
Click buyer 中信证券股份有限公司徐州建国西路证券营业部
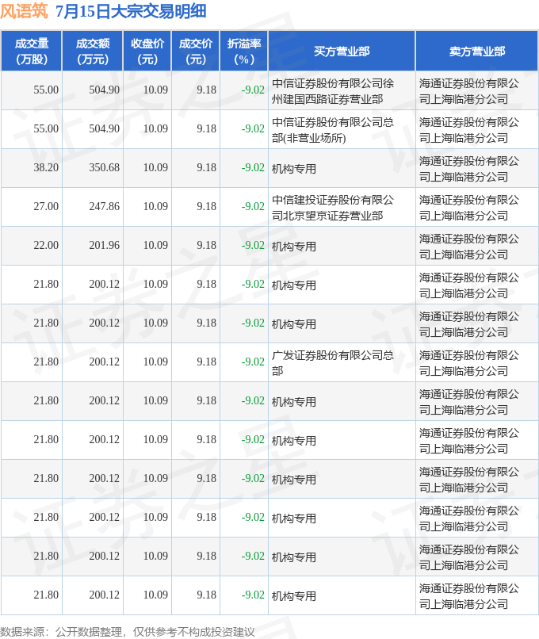click(x=332, y=91)
